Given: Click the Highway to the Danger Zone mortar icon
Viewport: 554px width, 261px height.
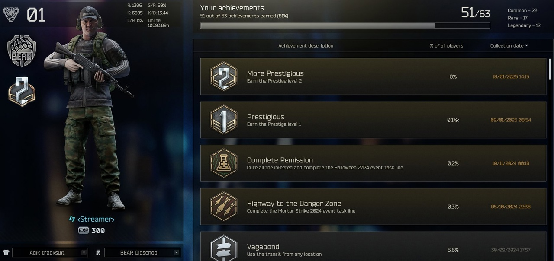Looking at the screenshot, I should click(223, 207).
